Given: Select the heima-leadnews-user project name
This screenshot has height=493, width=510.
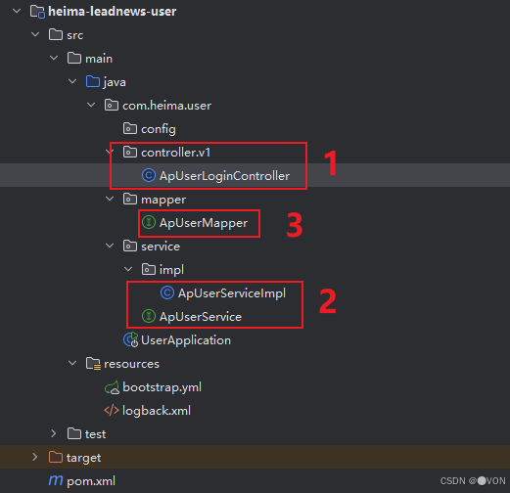Looking at the screenshot, I should coord(113,12).
